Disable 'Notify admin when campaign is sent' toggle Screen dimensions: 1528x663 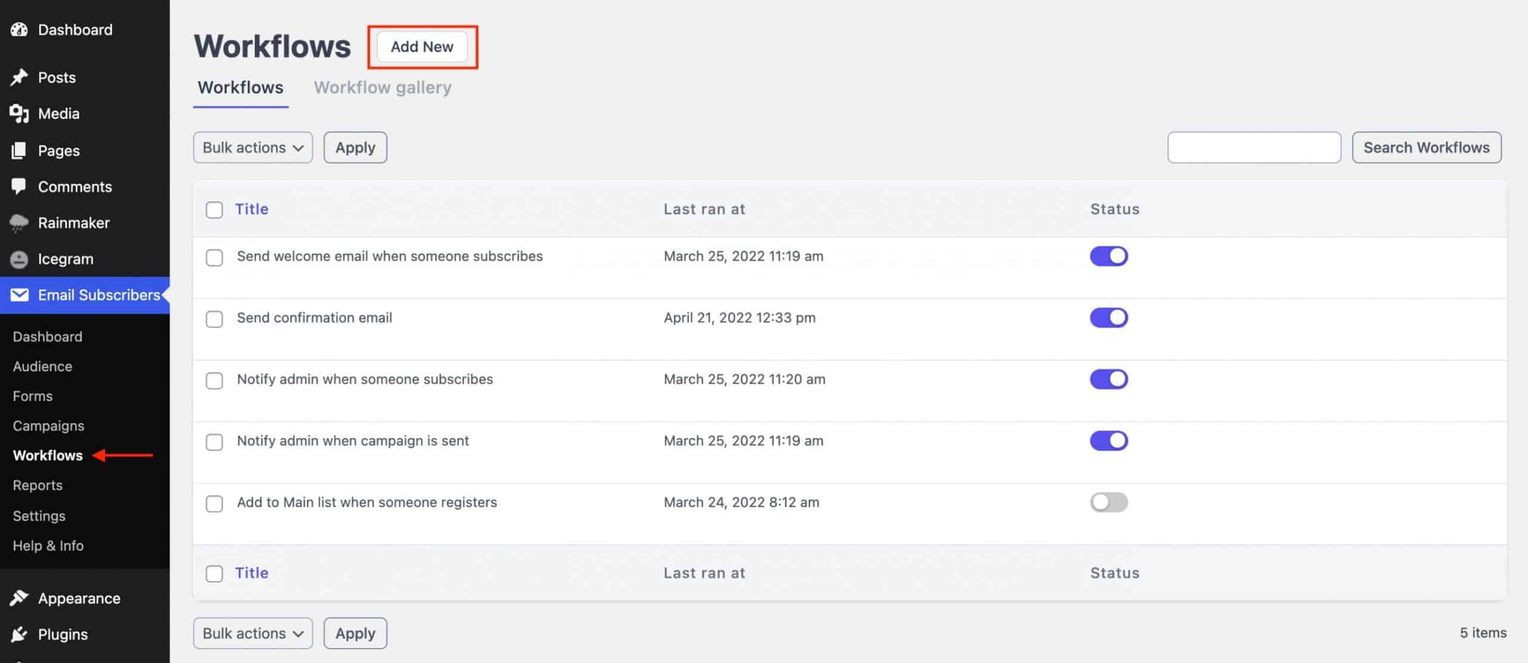1109,440
